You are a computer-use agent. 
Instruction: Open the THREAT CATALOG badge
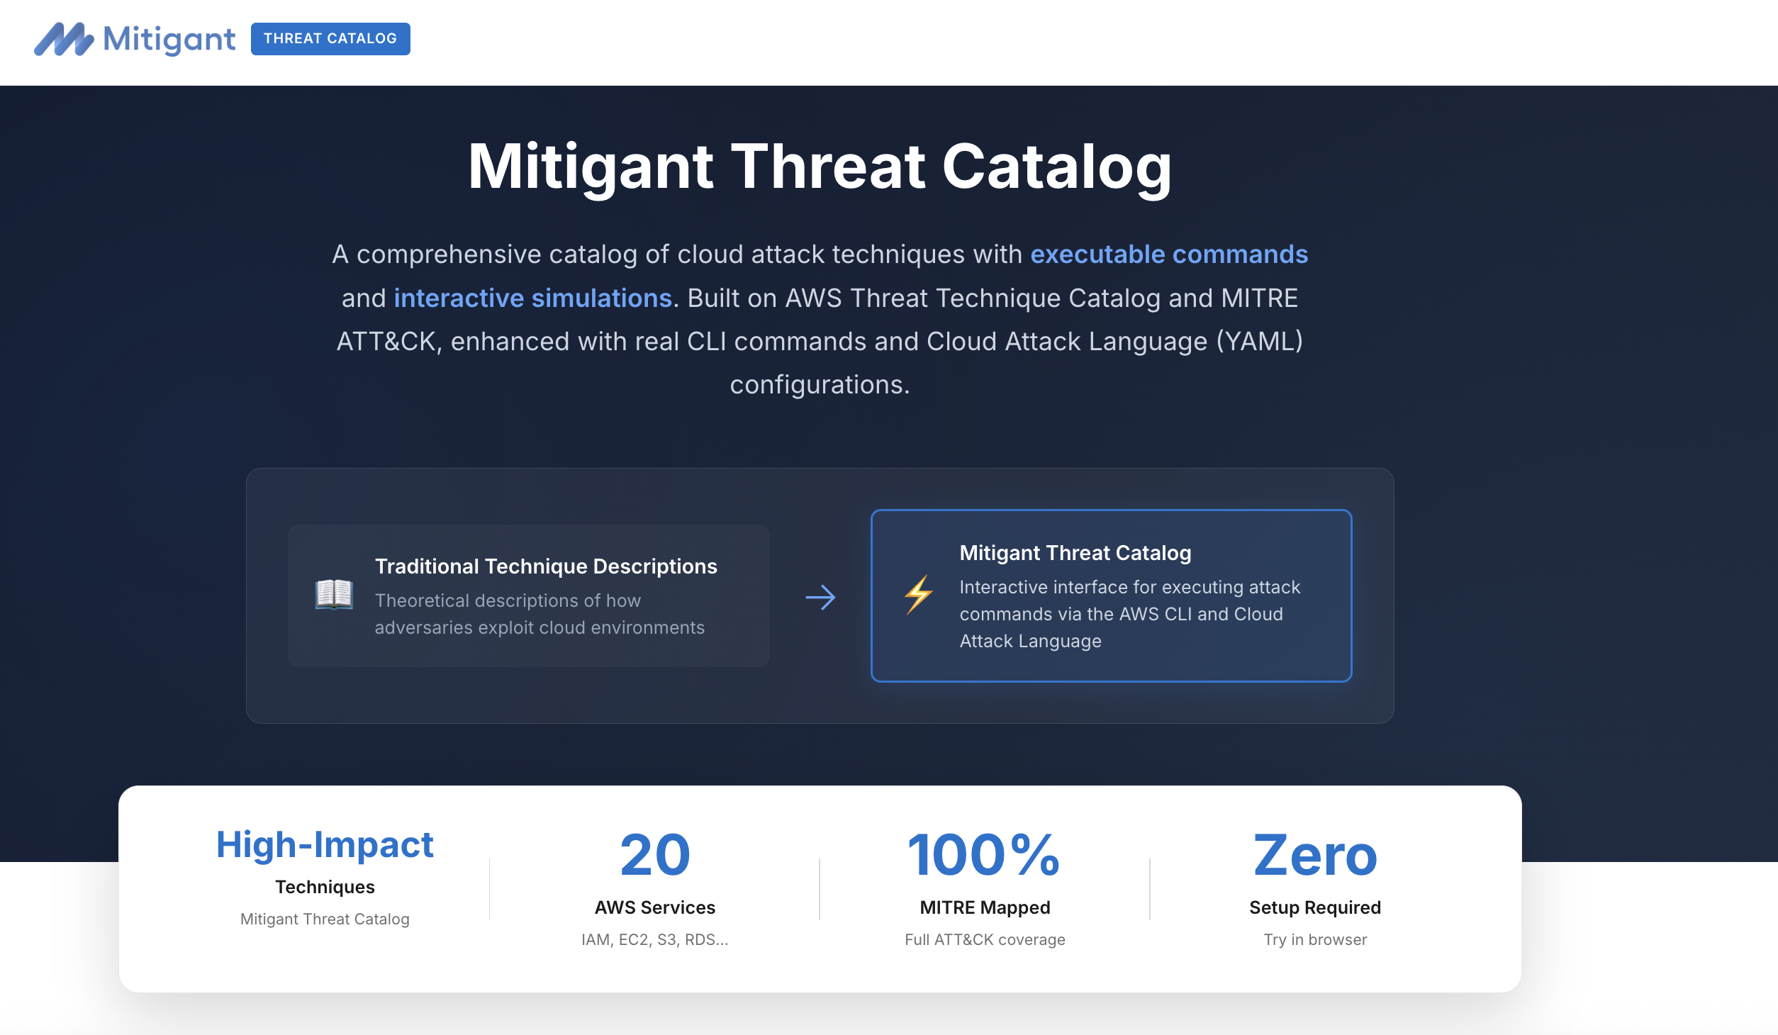click(x=330, y=39)
